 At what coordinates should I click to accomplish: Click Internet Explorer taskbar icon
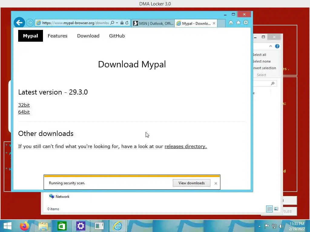(x=118, y=226)
